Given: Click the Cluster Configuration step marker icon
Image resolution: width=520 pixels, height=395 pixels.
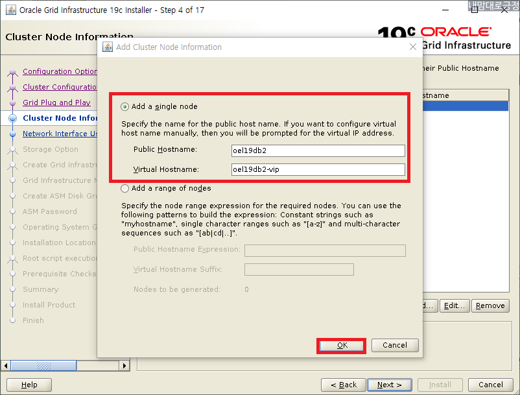Looking at the screenshot, I should [x=12, y=88].
